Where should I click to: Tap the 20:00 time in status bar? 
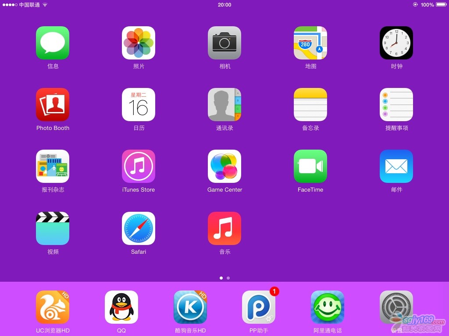pyautogui.click(x=224, y=5)
